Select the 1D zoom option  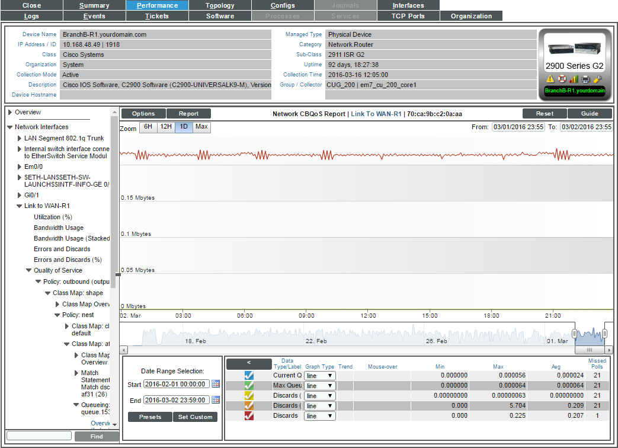pos(184,127)
